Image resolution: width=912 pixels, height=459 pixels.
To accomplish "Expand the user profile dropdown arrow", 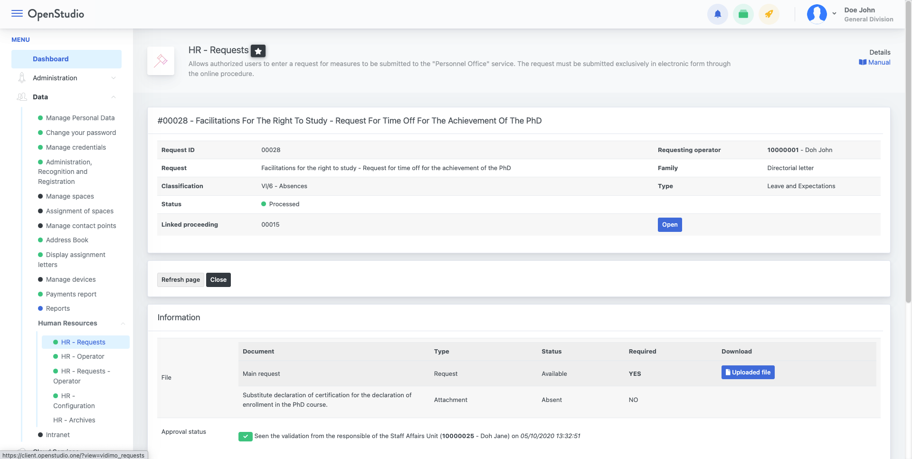I will (834, 14).
